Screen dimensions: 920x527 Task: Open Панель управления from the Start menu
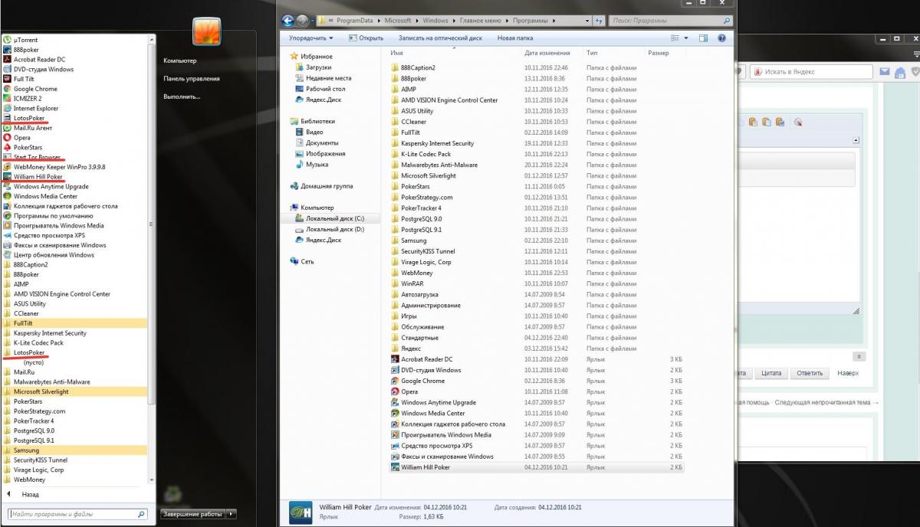191,78
